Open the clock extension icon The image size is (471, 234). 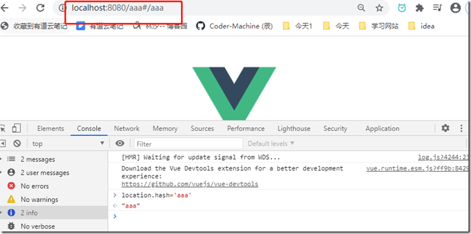tap(402, 8)
